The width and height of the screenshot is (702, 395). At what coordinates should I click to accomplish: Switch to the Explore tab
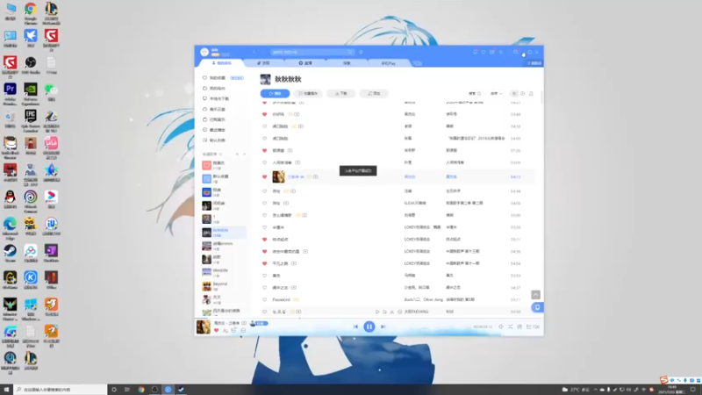tap(347, 63)
